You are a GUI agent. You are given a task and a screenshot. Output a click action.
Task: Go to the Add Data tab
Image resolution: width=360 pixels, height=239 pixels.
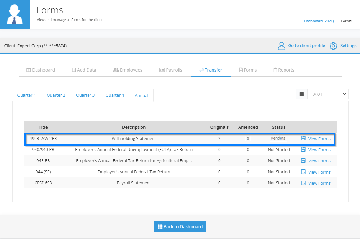point(84,70)
